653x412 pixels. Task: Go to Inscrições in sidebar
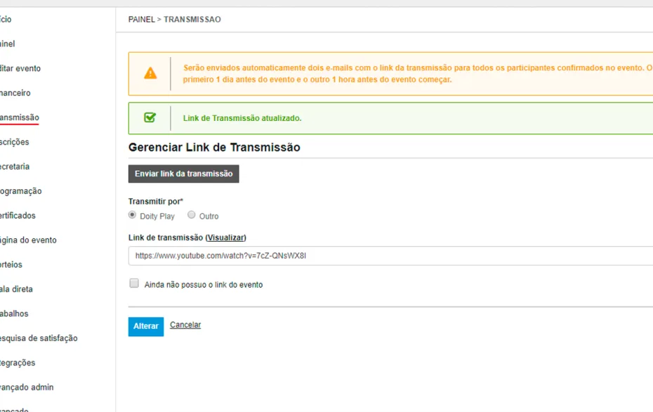tap(14, 142)
